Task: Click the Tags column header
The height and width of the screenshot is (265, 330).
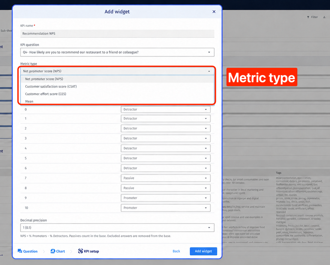Action: [x=279, y=173]
